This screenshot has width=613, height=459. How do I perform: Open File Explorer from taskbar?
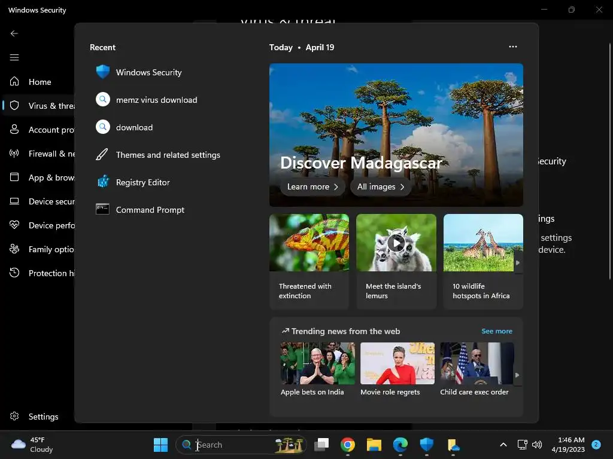374,445
